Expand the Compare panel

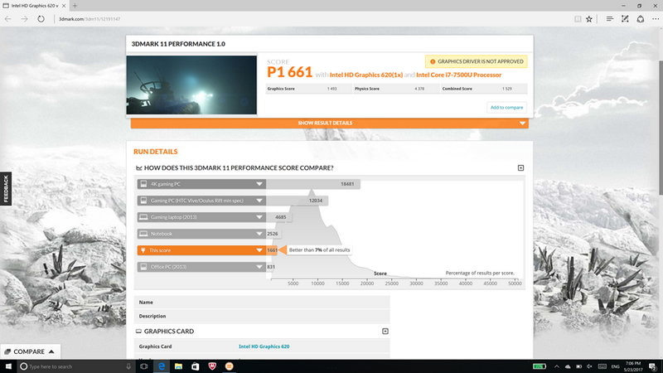pyautogui.click(x=30, y=351)
